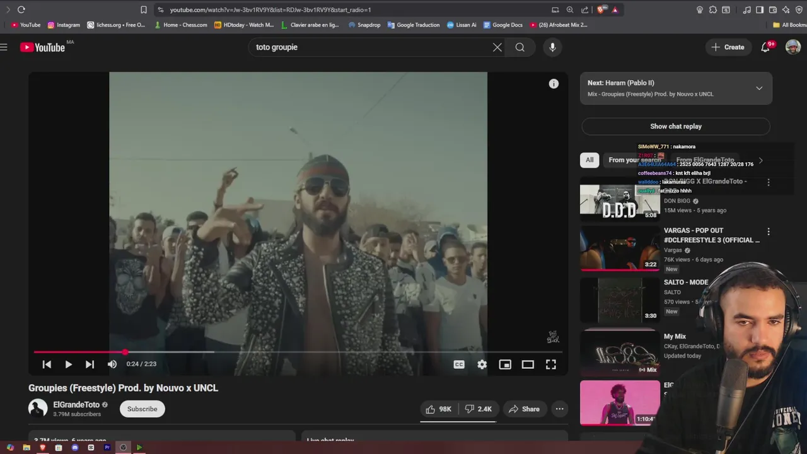Screen dimensions: 807x454
Task: Toggle closed captions on player
Action: tap(459, 364)
